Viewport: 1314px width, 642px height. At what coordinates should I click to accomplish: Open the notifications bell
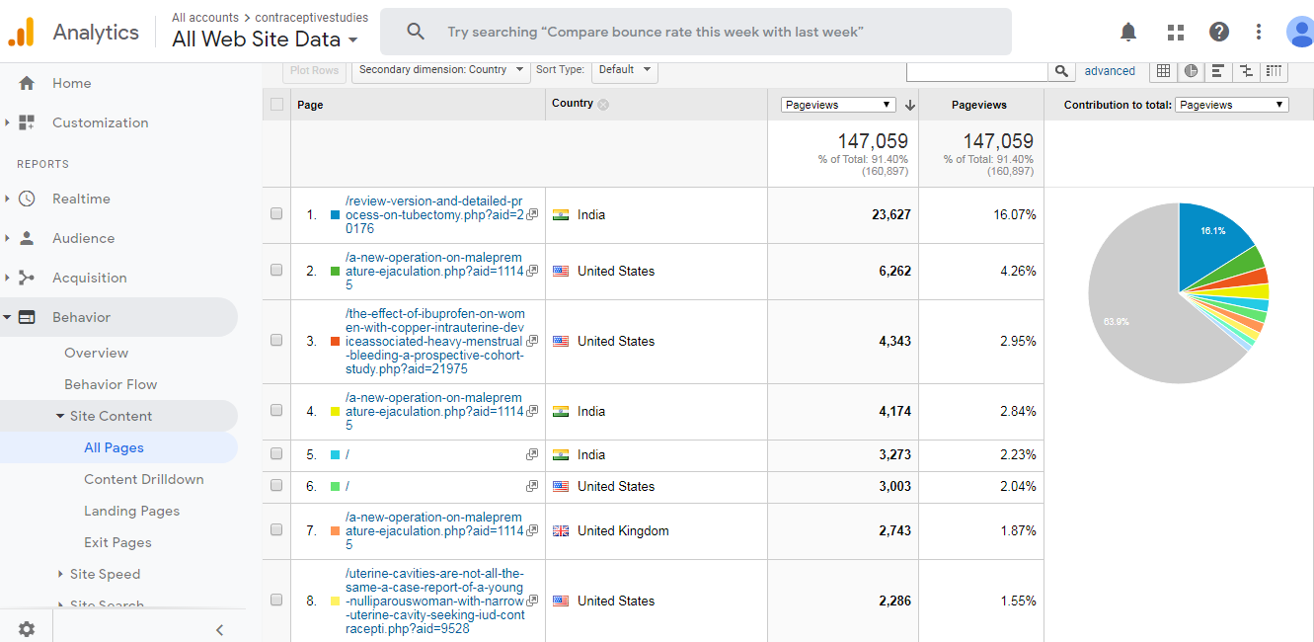[x=1128, y=32]
